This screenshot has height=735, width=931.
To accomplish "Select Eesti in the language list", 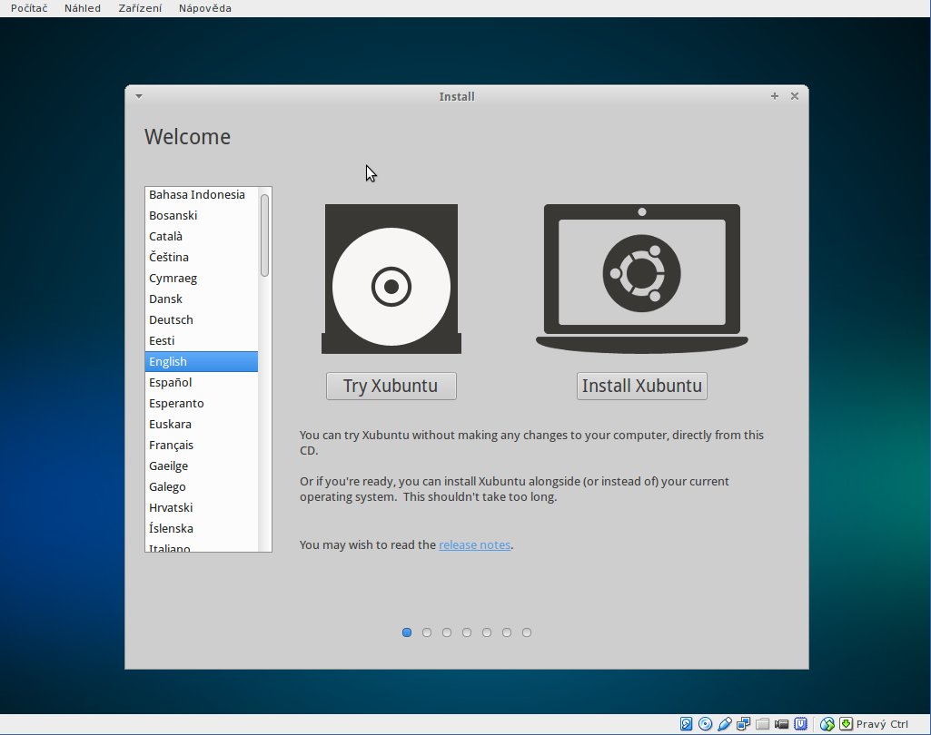I will 202,340.
